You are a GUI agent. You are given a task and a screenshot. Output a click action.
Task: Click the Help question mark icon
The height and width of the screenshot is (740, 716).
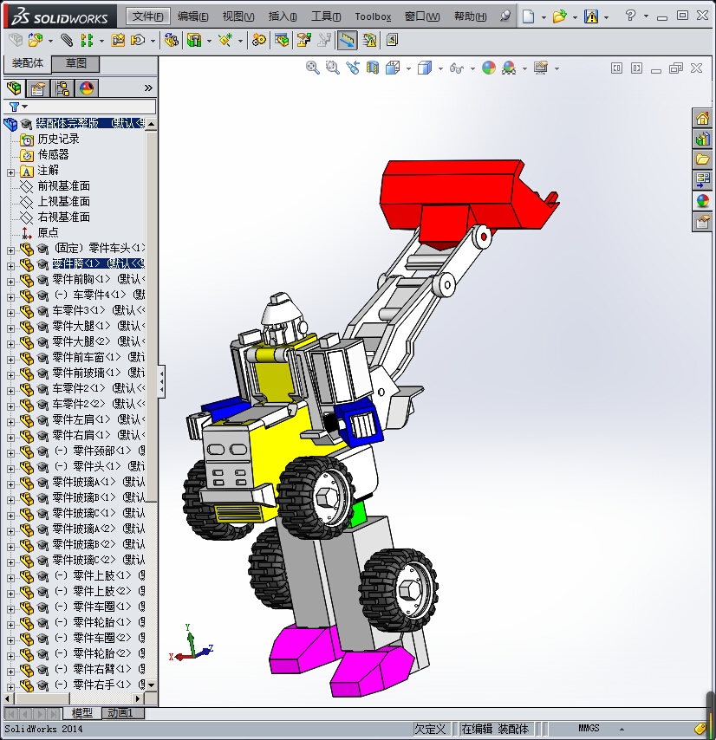click(x=630, y=16)
